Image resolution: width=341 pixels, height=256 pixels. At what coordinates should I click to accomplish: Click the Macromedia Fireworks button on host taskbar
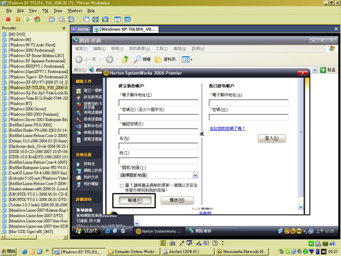tap(242, 252)
